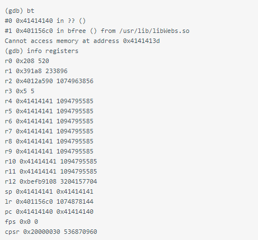Click the r2 register value 0x4012a590
Viewport: 258px width, 240px height.
click(34, 81)
